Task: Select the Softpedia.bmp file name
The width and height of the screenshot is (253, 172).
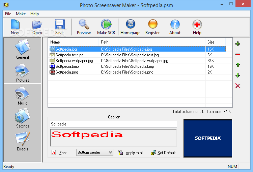Action: pyautogui.click(x=67, y=66)
